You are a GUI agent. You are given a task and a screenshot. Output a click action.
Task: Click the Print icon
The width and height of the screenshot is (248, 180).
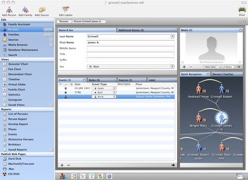[242, 9]
